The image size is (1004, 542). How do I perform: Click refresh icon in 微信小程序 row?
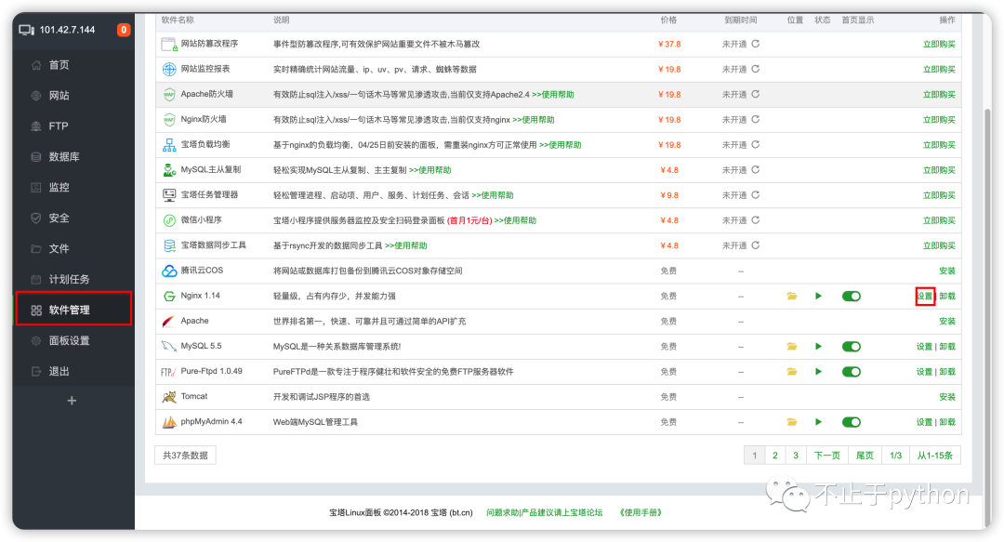point(756,220)
